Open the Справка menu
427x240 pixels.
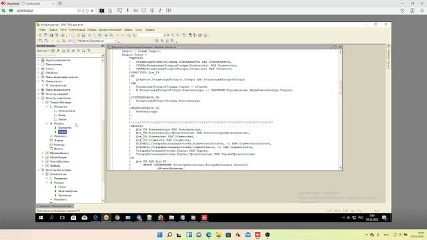(x=149, y=29)
